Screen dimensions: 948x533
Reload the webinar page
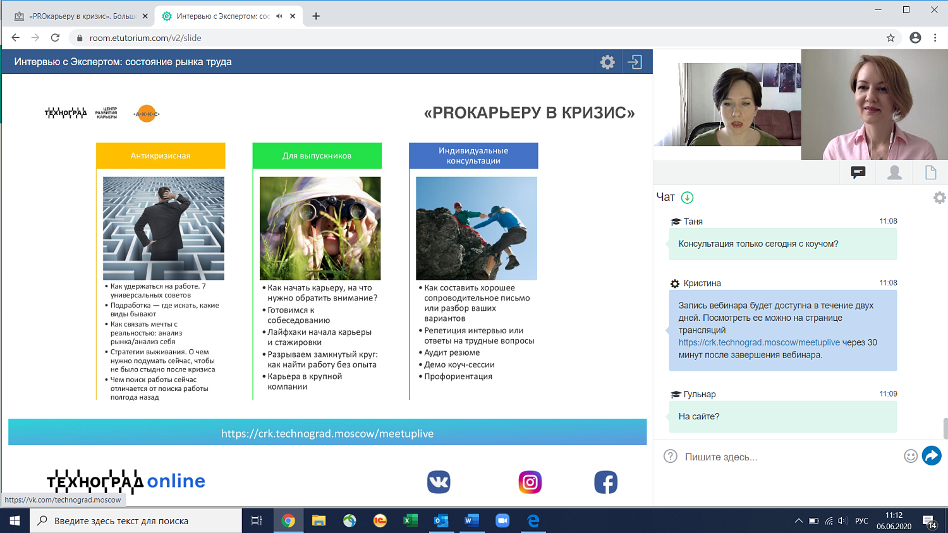click(x=55, y=38)
